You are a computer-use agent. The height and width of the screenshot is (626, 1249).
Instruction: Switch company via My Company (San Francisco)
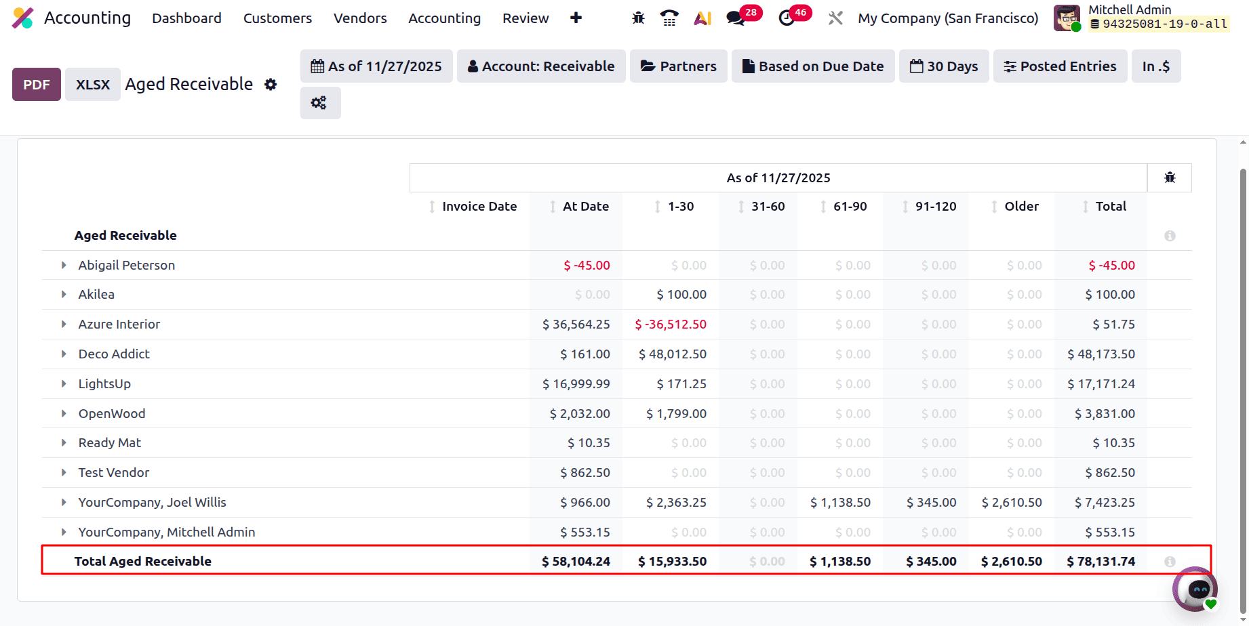(948, 18)
